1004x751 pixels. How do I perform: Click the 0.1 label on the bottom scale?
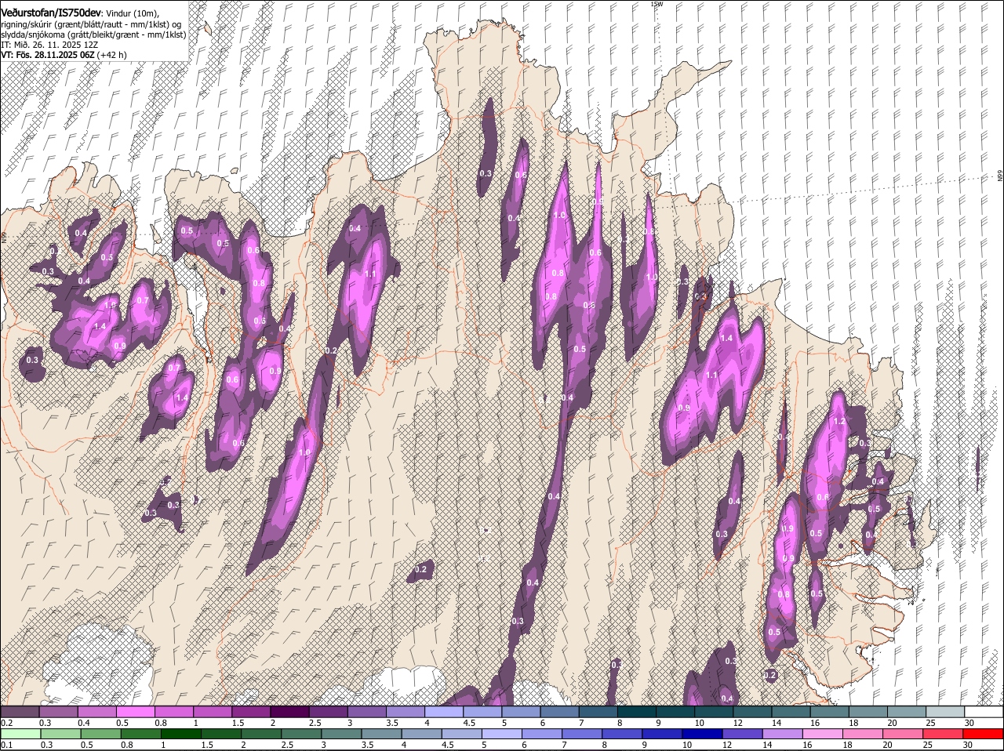click(x=6, y=745)
